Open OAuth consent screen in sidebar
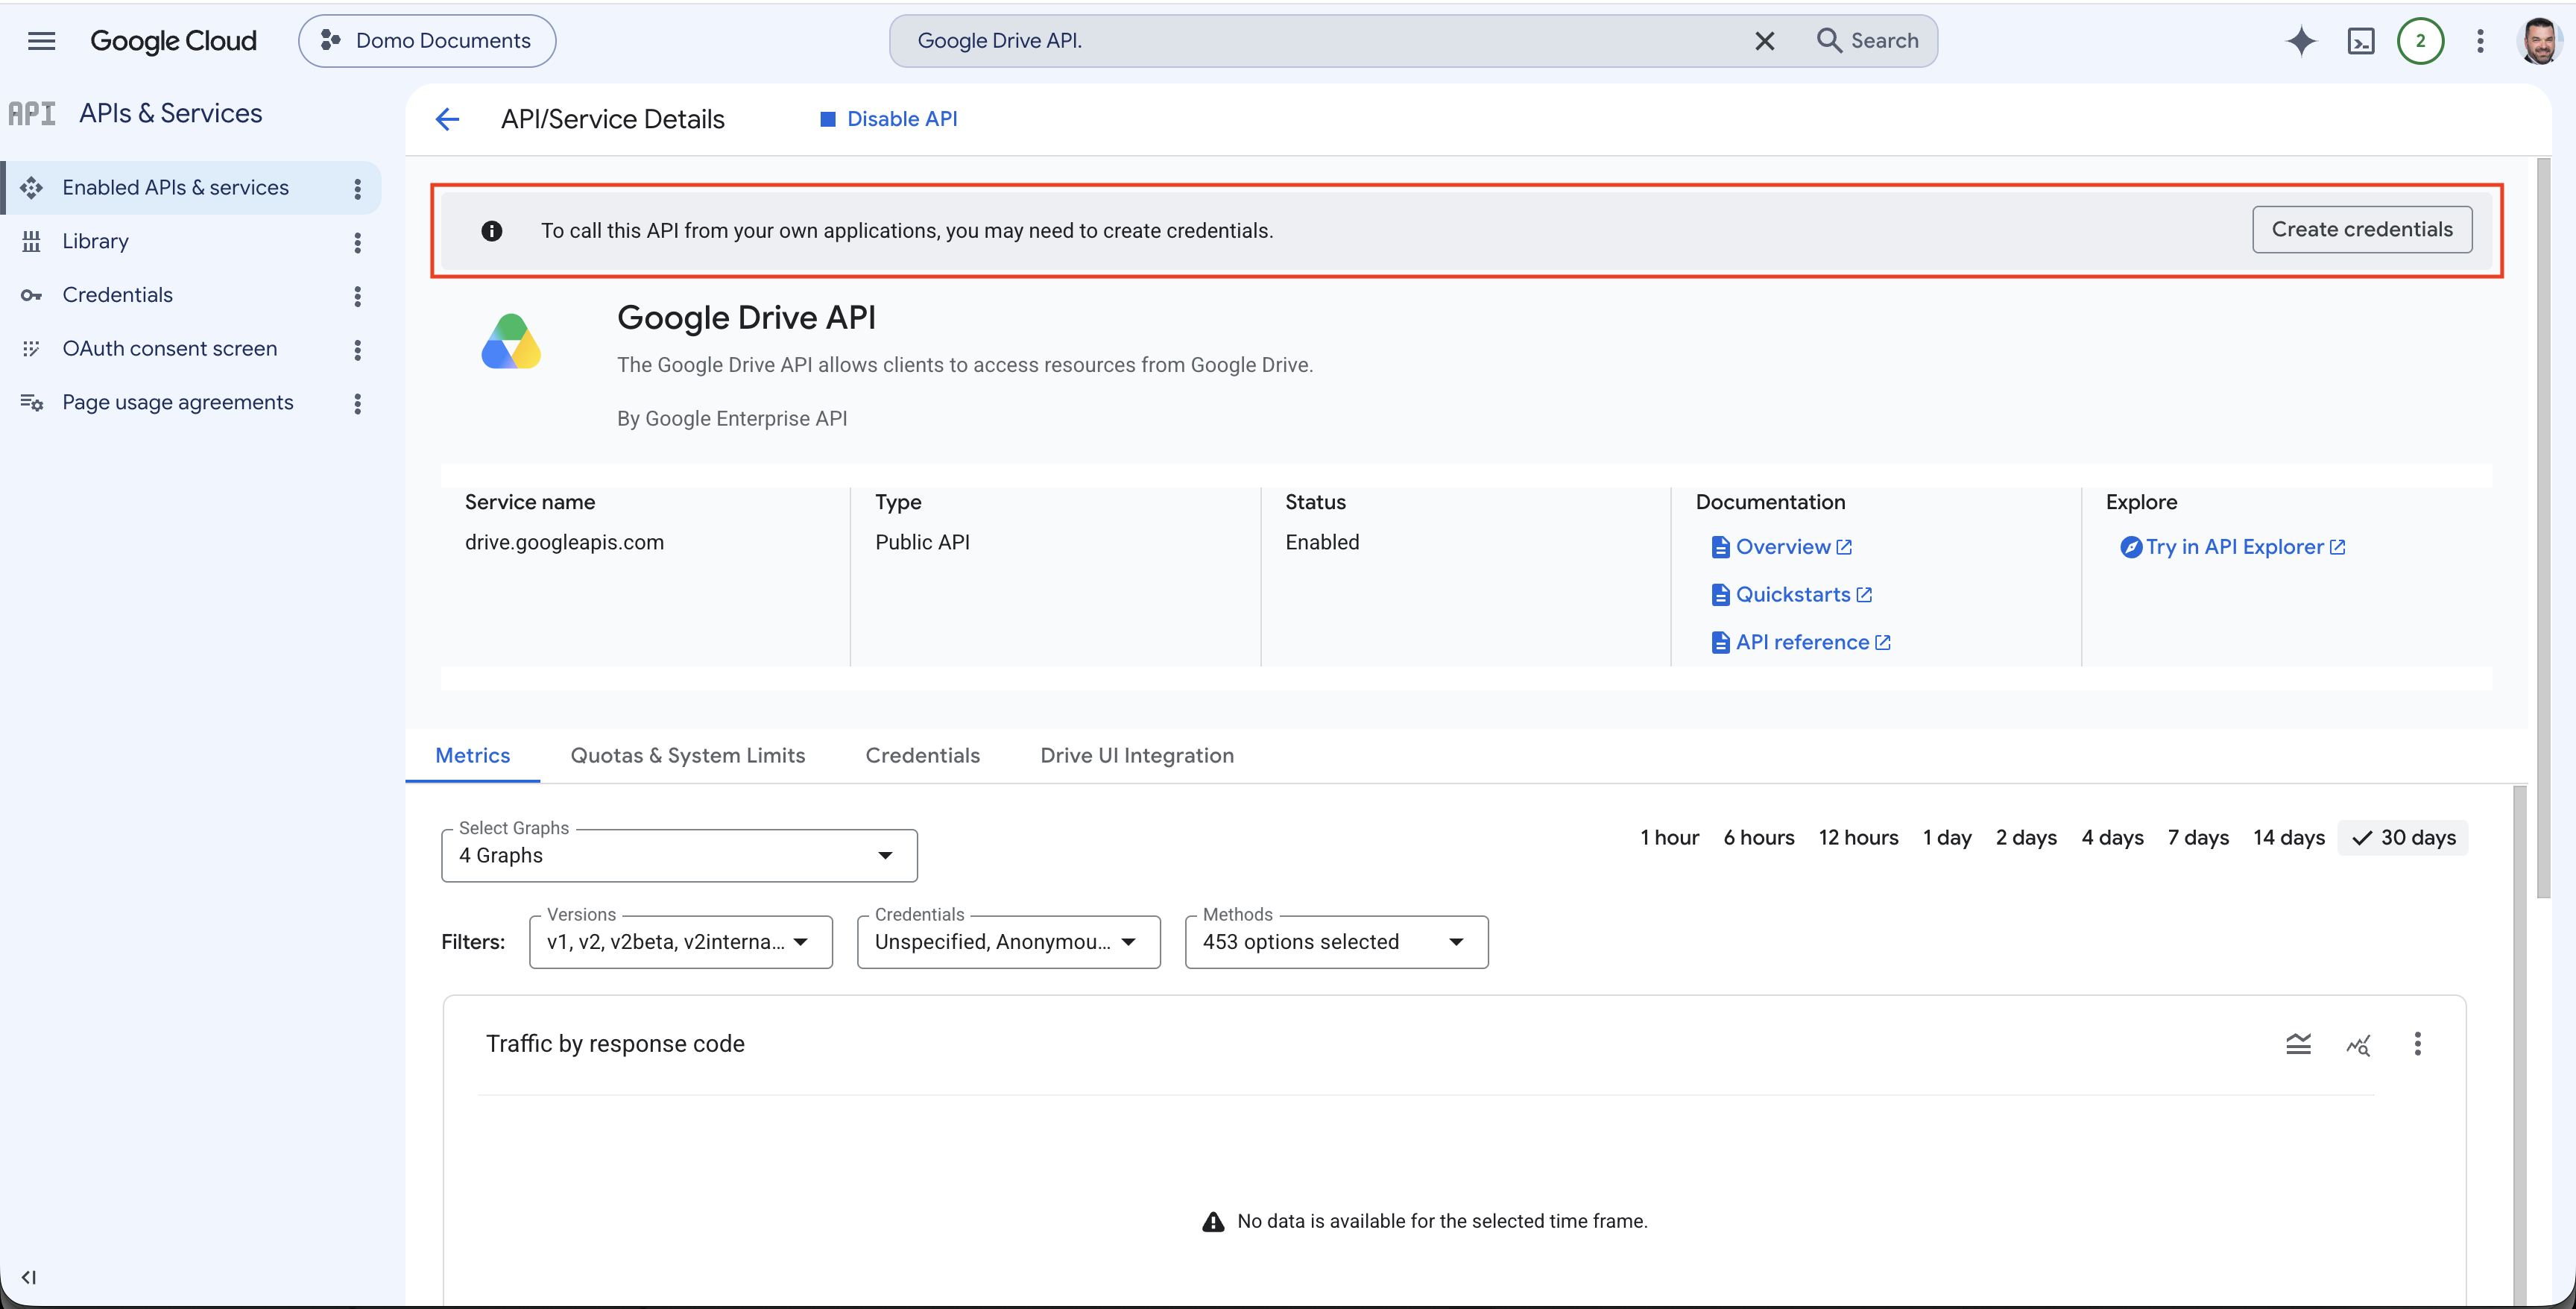Viewport: 2576px width, 1309px height. 169,349
